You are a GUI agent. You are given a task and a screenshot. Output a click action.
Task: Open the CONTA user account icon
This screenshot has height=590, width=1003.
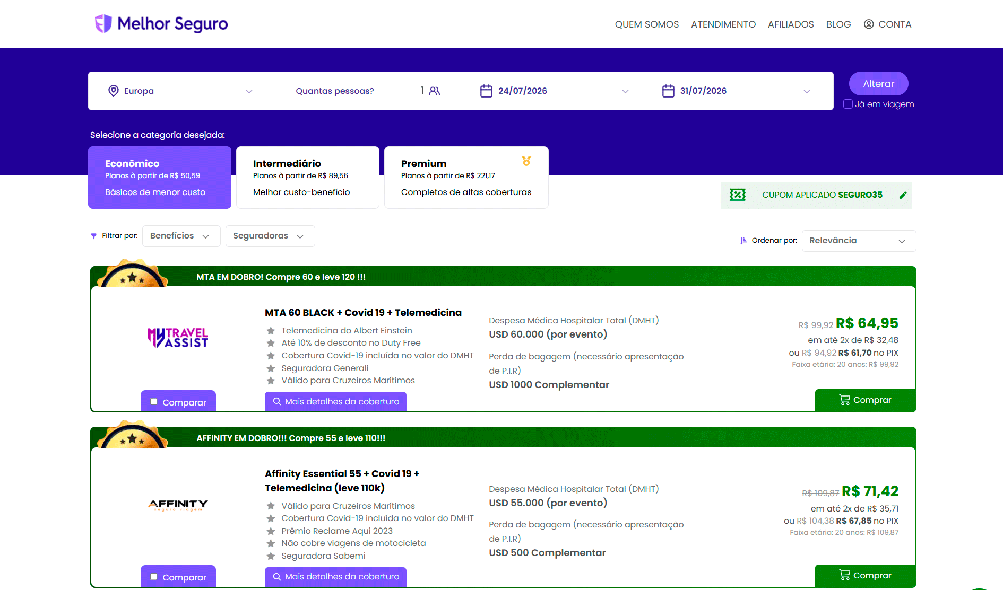tap(869, 24)
